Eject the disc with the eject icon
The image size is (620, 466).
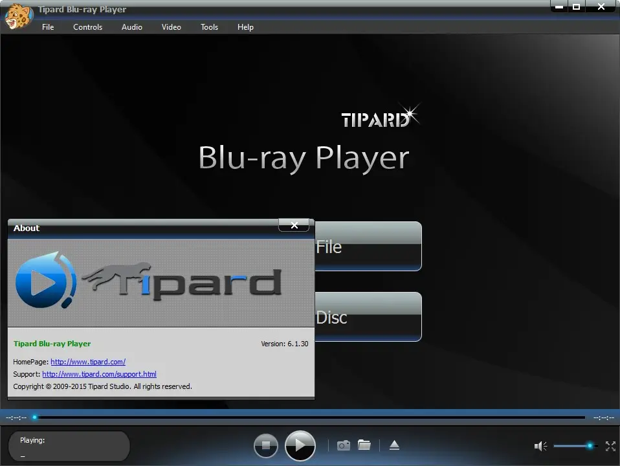click(x=394, y=445)
